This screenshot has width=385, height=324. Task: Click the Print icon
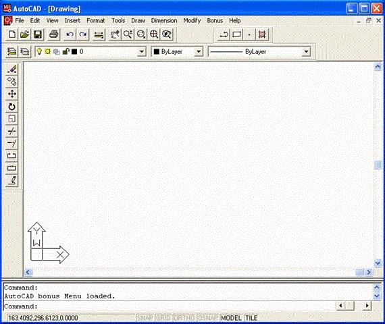[x=53, y=34]
